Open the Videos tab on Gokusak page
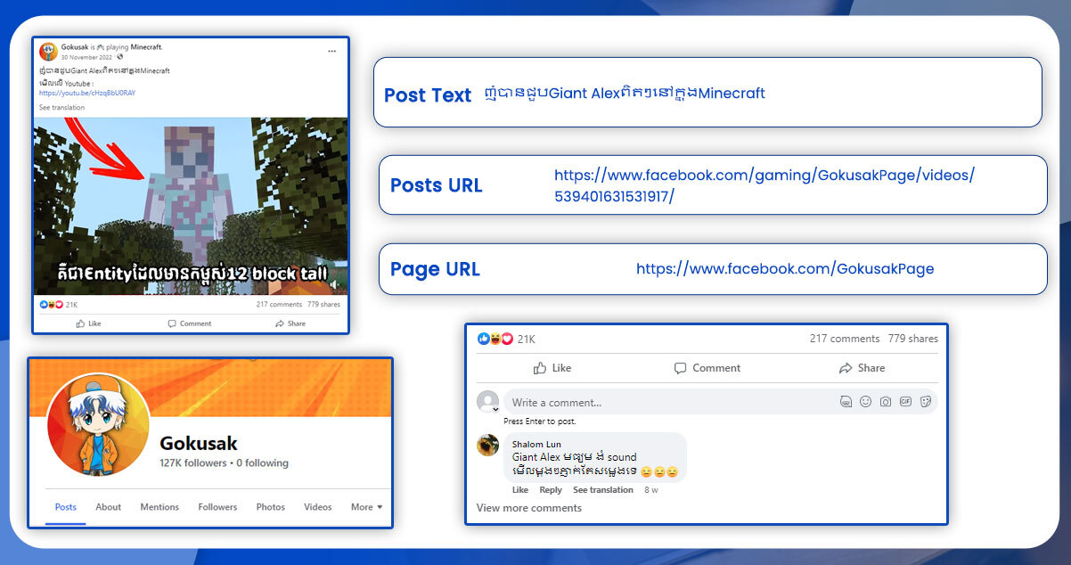1071x565 pixels. (317, 507)
